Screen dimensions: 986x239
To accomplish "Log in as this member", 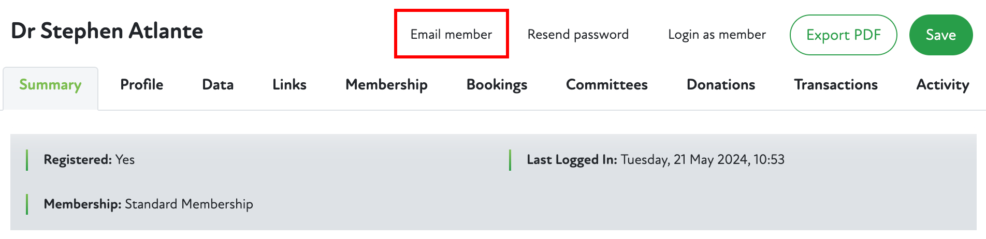I will pos(717,34).
